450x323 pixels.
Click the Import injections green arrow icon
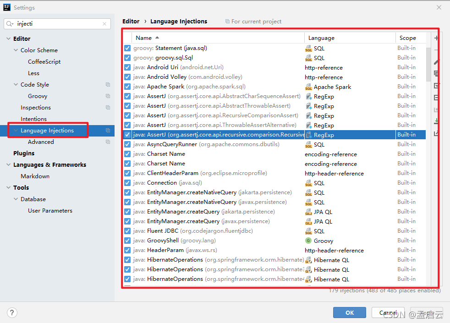(x=436, y=121)
